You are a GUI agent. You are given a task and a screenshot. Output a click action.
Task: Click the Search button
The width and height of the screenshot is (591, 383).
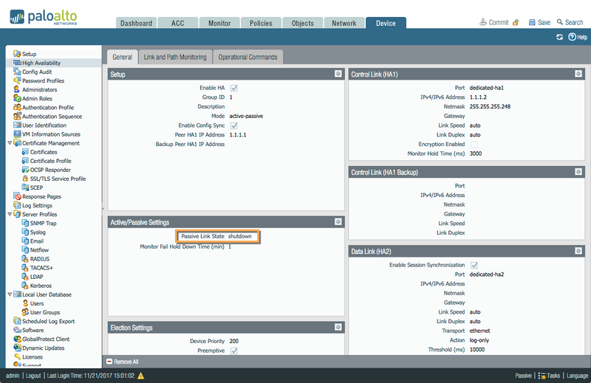point(570,23)
